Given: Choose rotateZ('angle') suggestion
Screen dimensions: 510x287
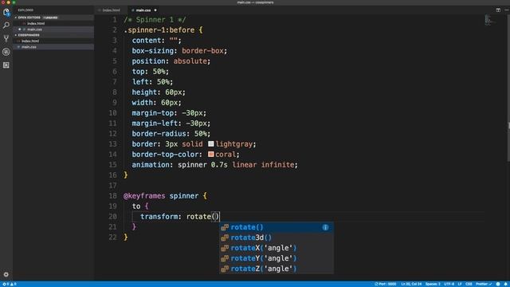Looking at the screenshot, I should point(277,269).
